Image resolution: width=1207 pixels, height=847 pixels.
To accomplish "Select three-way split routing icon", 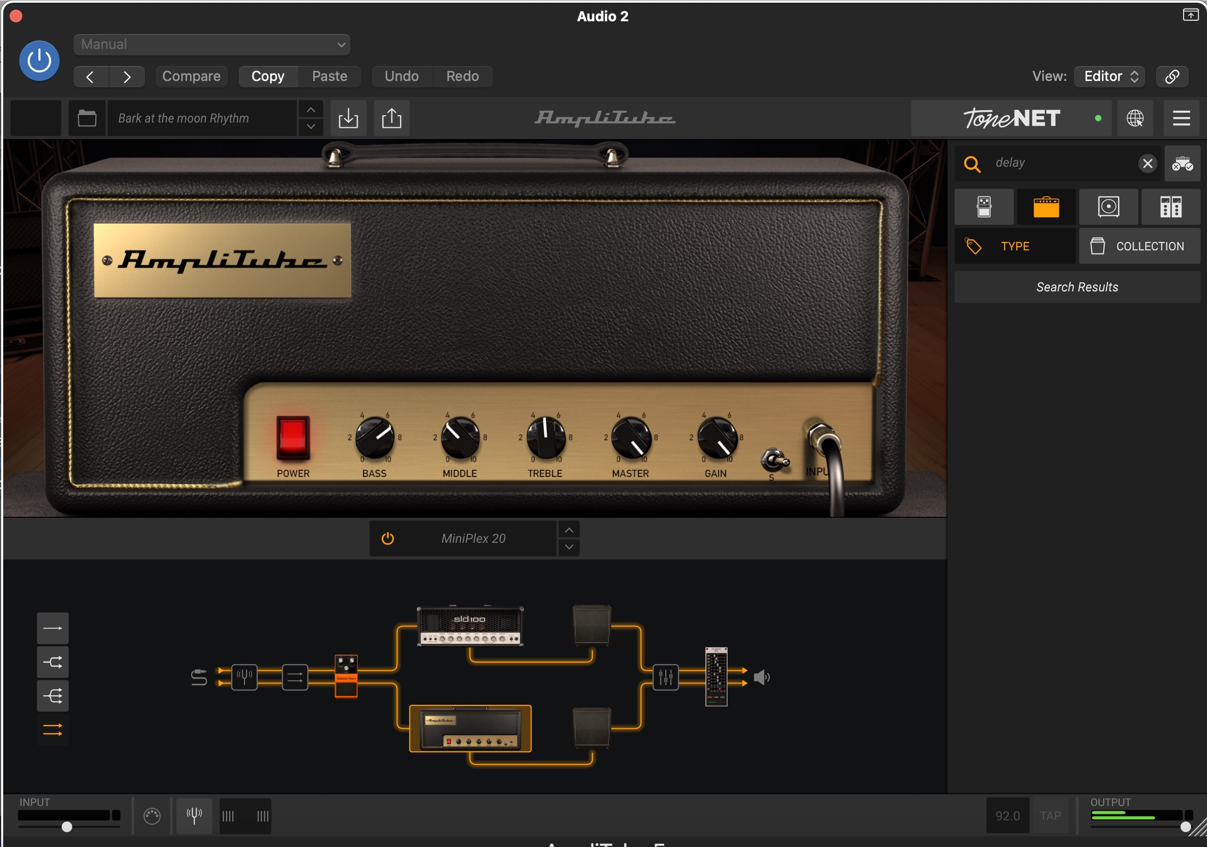I will 53,696.
